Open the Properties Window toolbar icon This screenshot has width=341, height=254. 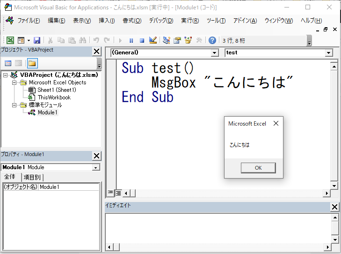pyautogui.click(x=177, y=40)
